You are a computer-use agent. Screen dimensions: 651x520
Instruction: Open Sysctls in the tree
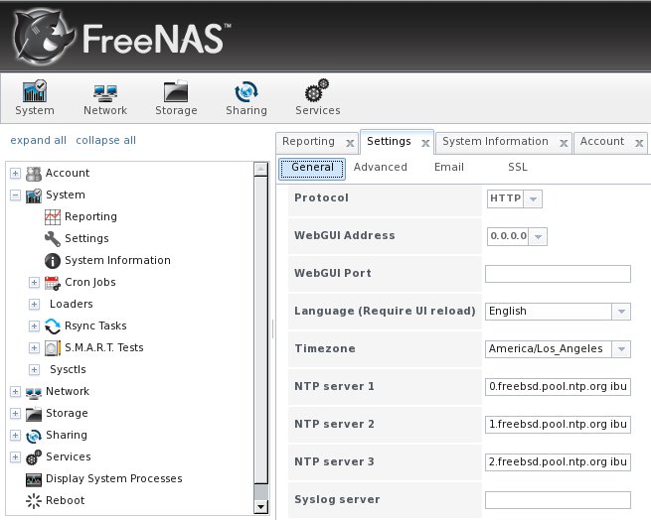tap(68, 369)
